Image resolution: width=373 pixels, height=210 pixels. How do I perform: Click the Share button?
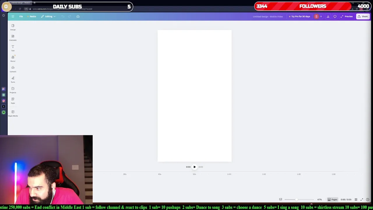[x=363, y=17]
